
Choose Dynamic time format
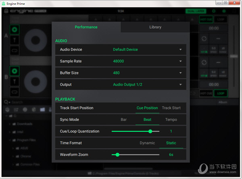coord(147,143)
